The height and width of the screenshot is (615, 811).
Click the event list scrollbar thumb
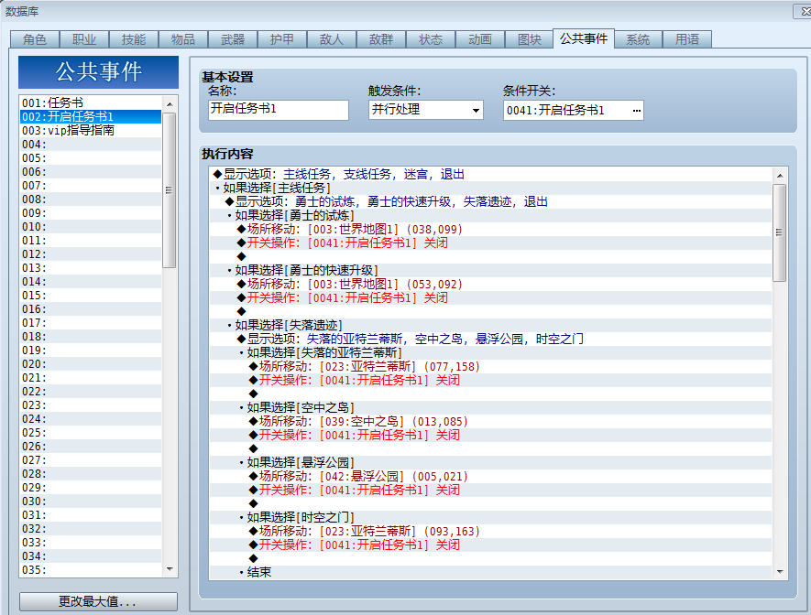[170, 190]
